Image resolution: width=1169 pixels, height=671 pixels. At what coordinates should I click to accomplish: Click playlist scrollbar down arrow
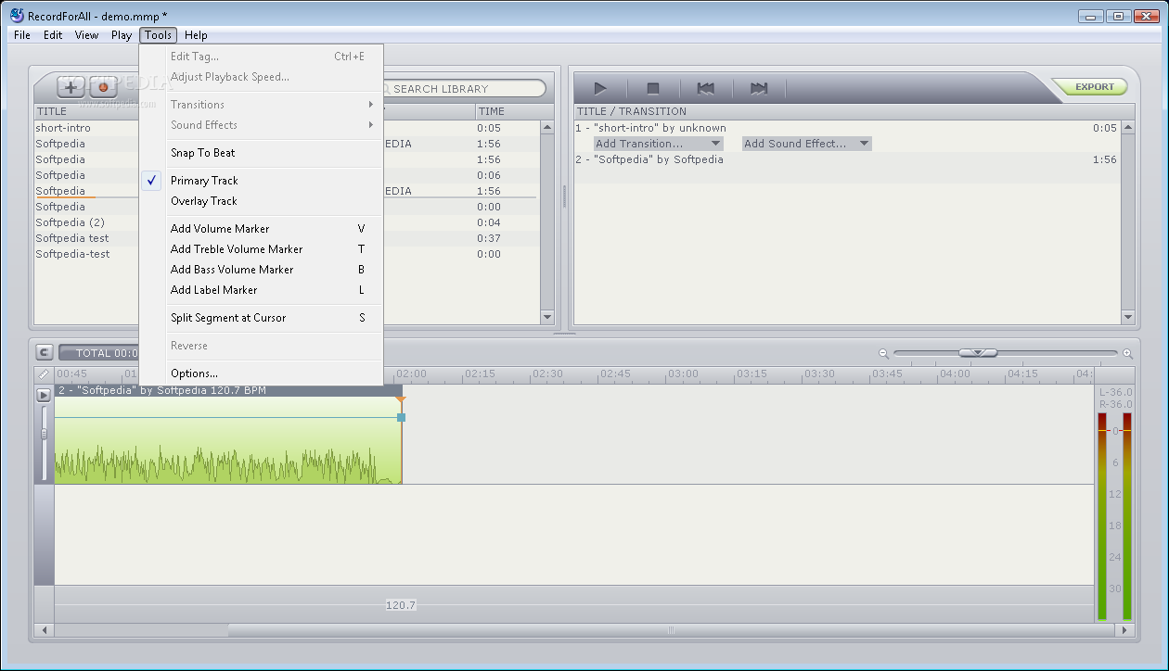point(1128,317)
